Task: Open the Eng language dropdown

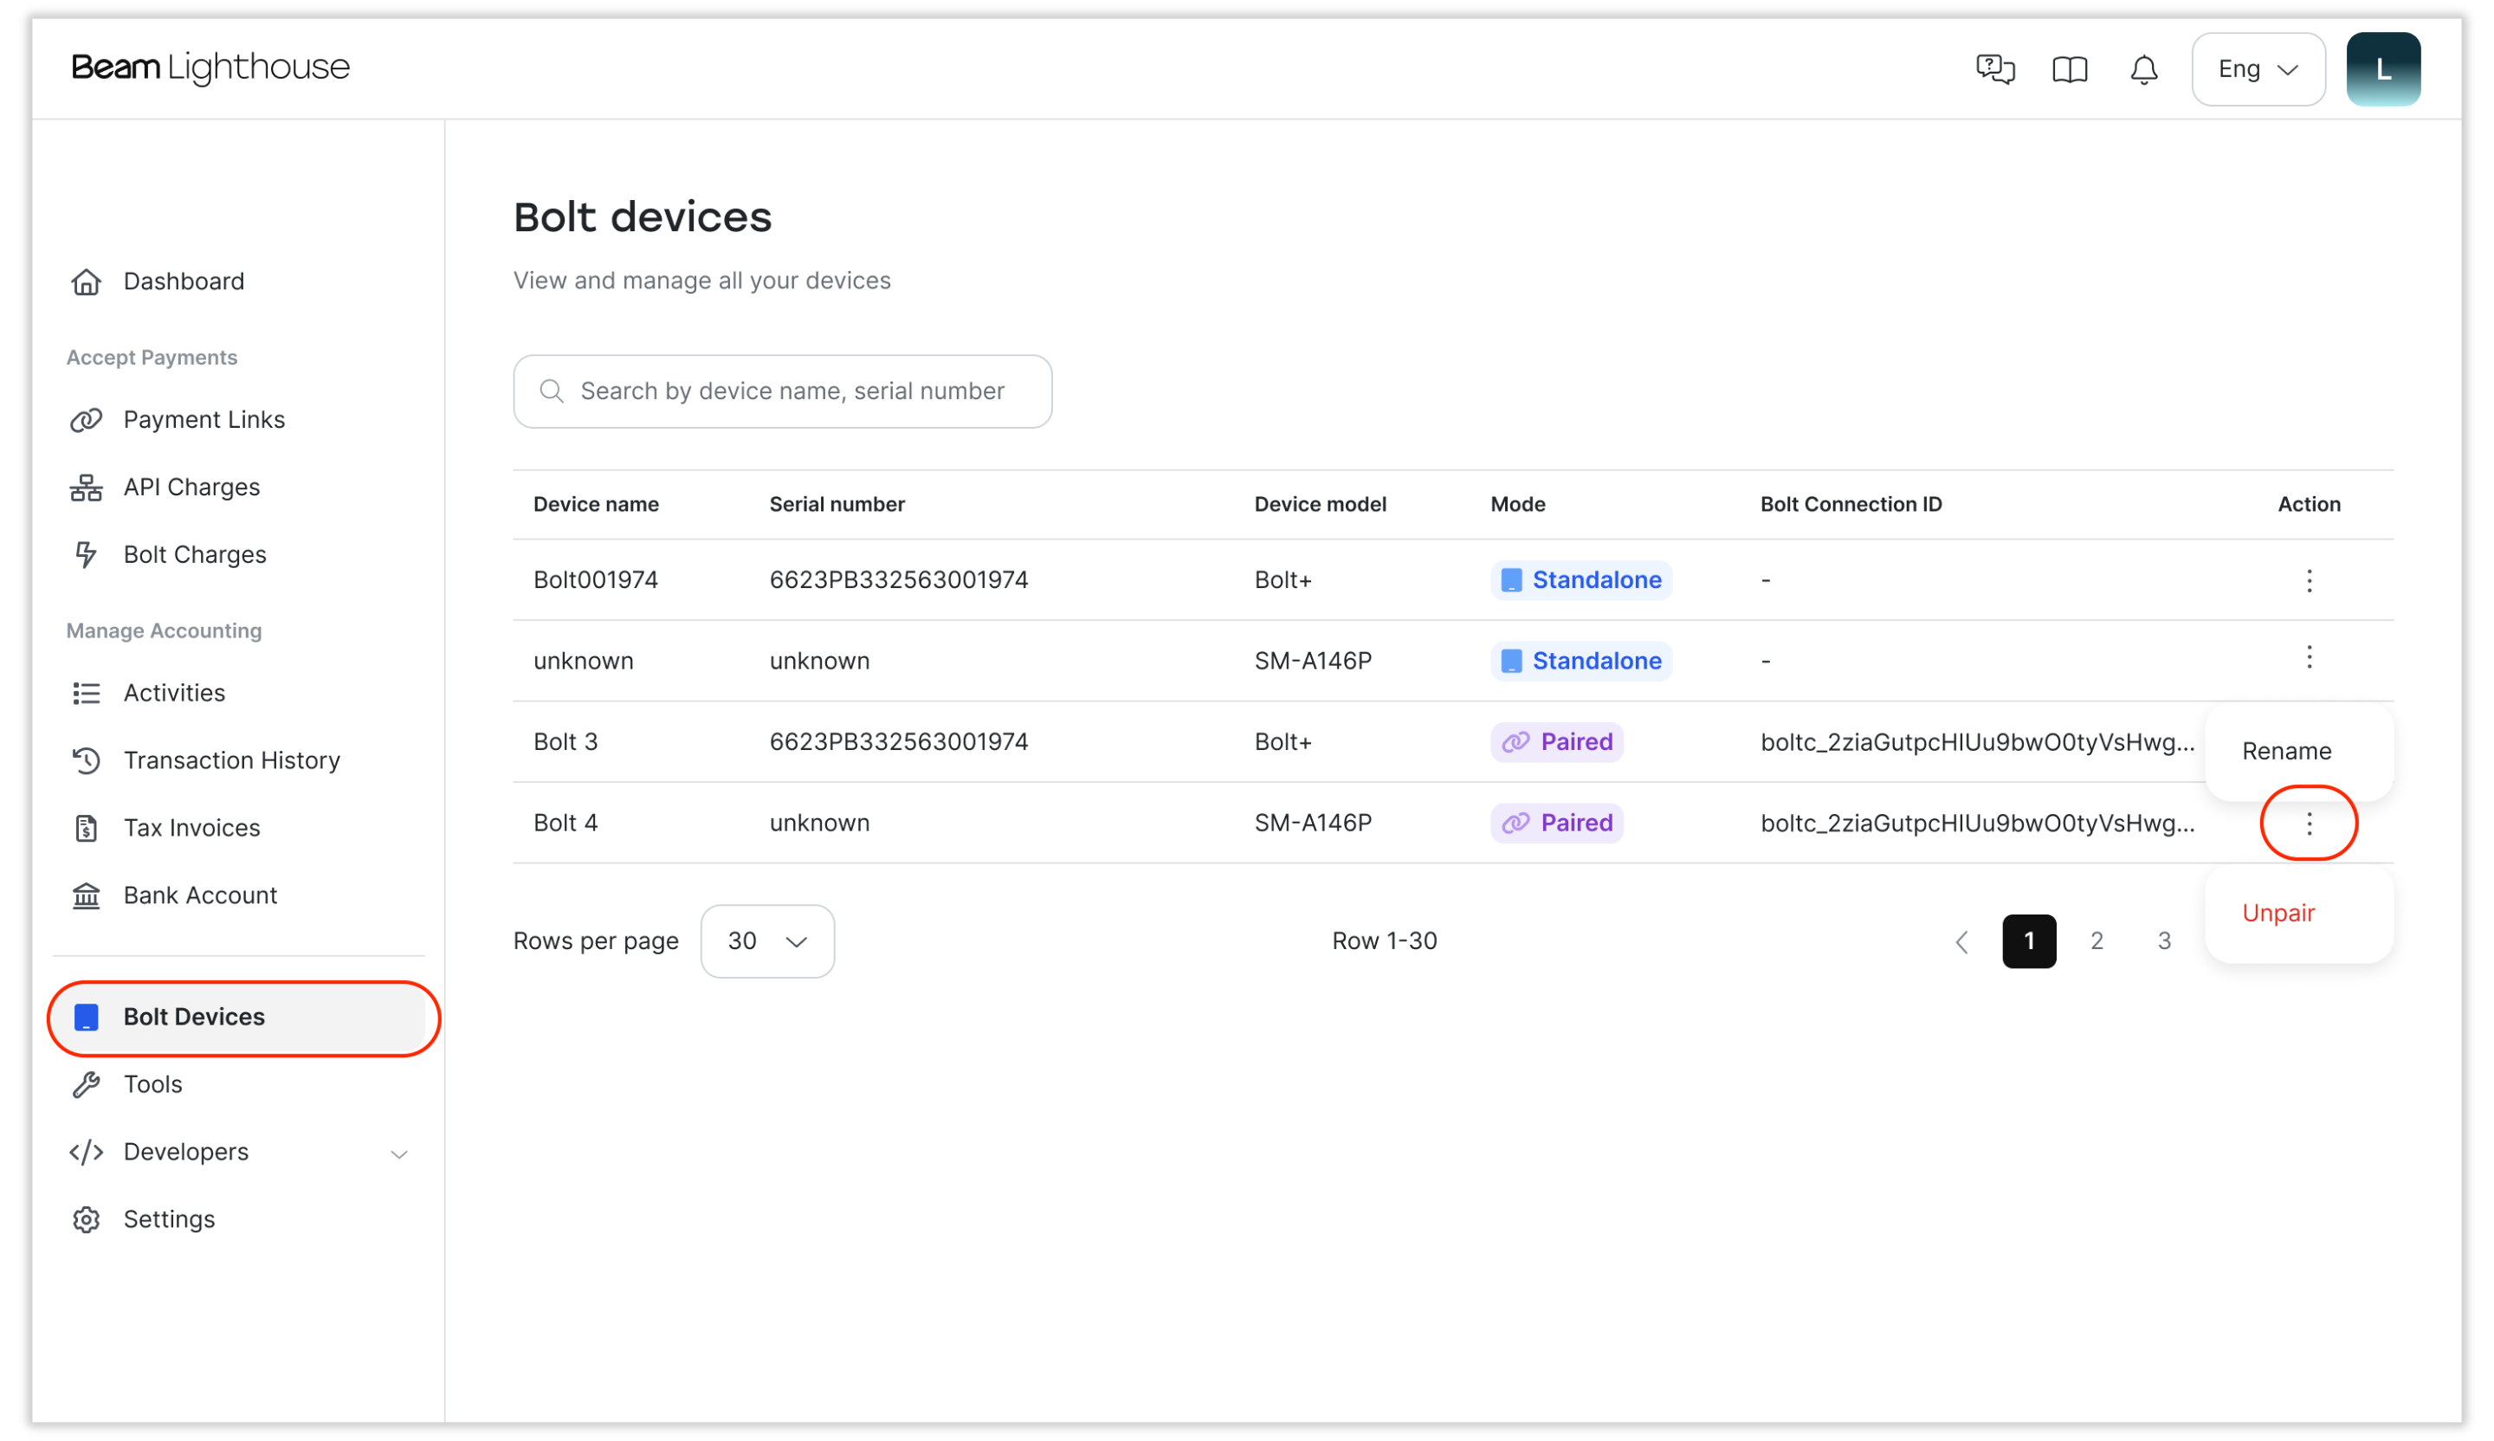Action: (2258, 69)
